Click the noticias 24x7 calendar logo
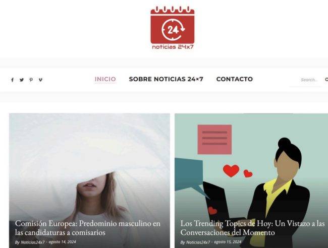 pyautogui.click(x=173, y=28)
